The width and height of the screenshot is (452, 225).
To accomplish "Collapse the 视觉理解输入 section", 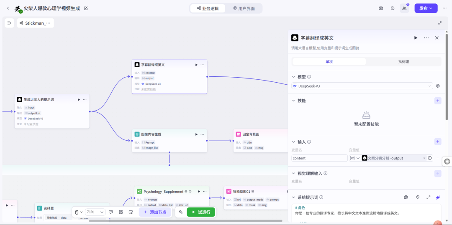I will [x=293, y=173].
